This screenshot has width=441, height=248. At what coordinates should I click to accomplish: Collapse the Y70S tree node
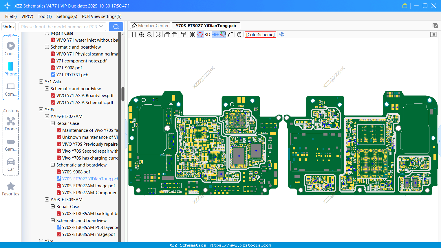tap(41, 110)
